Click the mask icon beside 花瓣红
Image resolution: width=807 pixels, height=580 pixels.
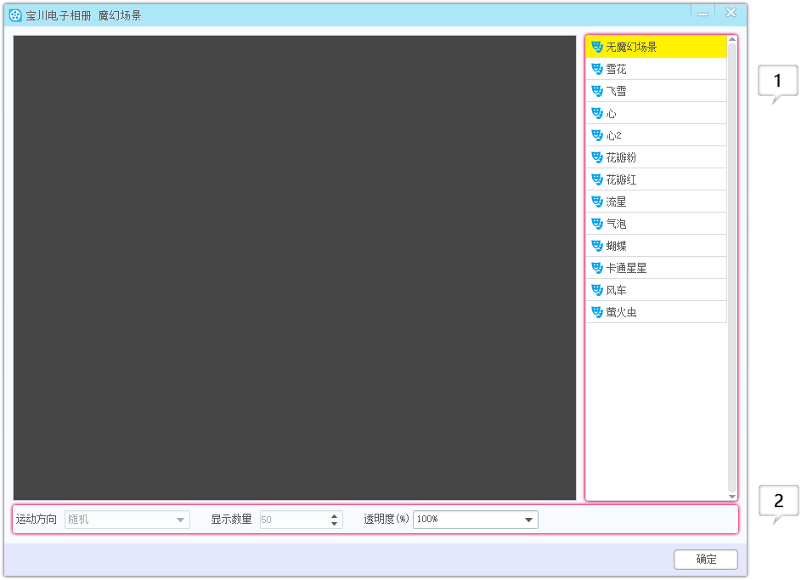point(596,179)
